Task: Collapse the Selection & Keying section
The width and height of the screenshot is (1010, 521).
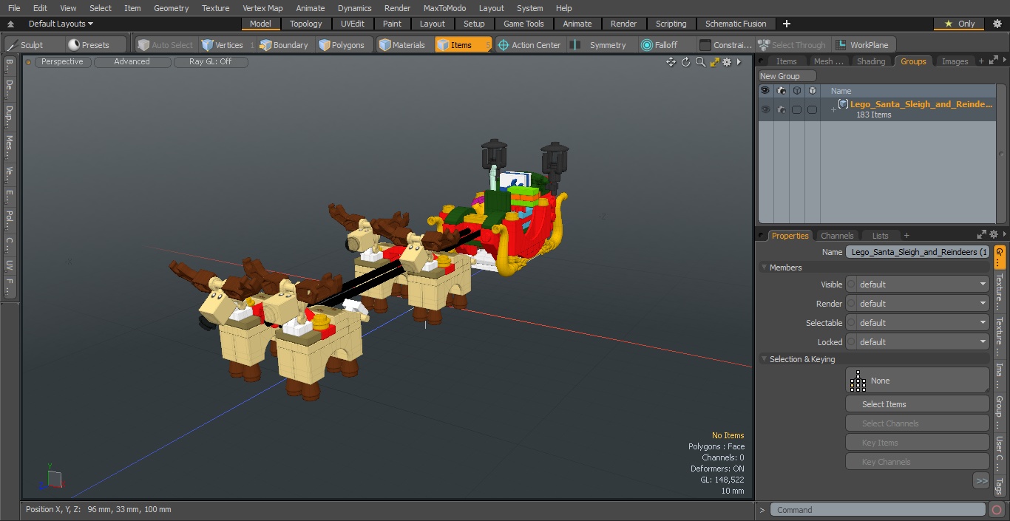Action: [764, 359]
